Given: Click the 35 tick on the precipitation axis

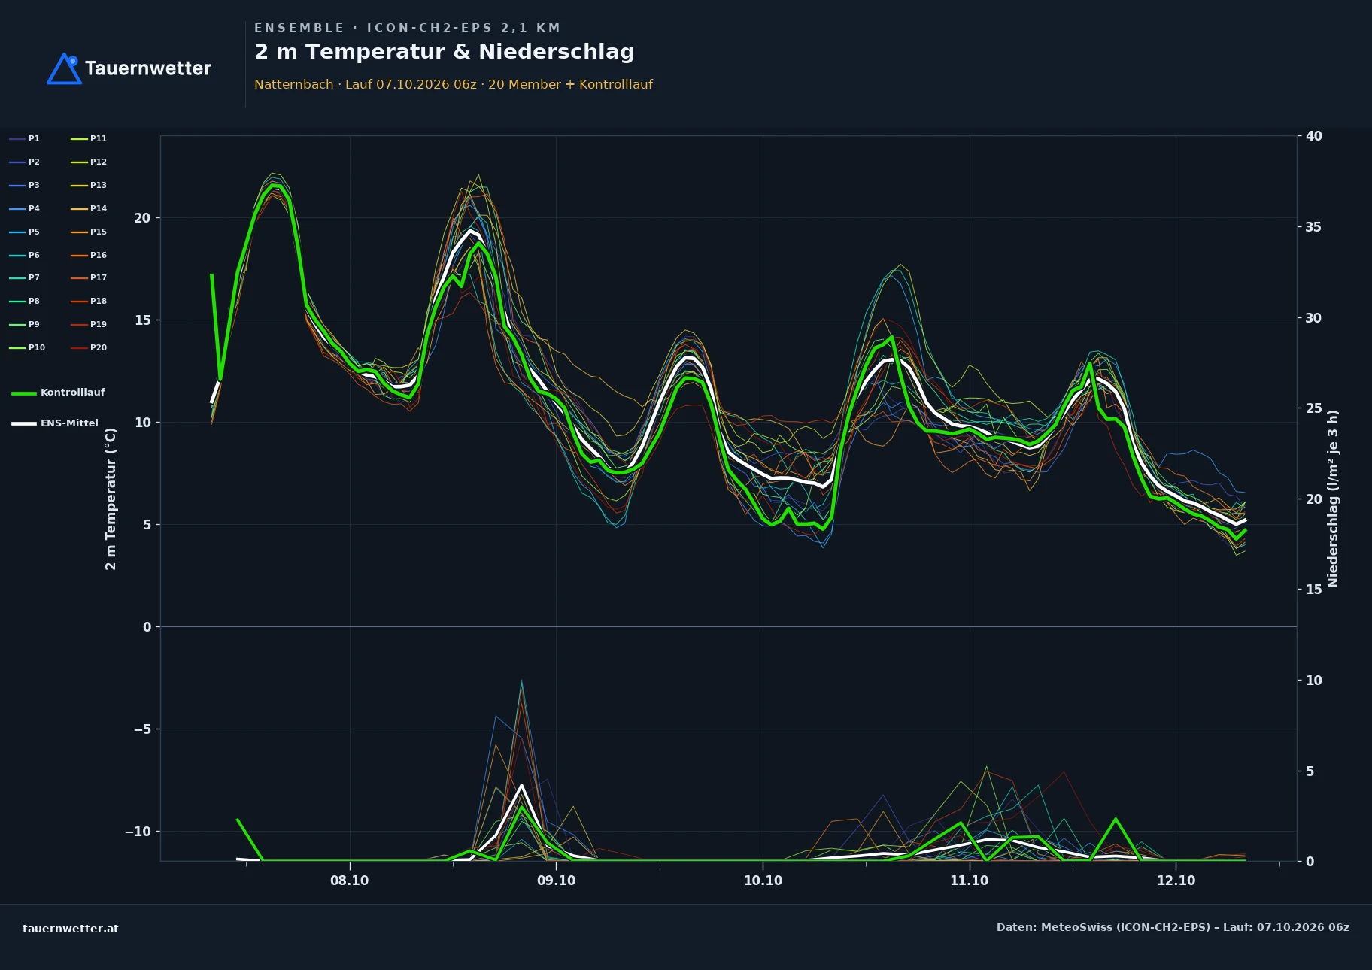Looking at the screenshot, I should (1313, 227).
